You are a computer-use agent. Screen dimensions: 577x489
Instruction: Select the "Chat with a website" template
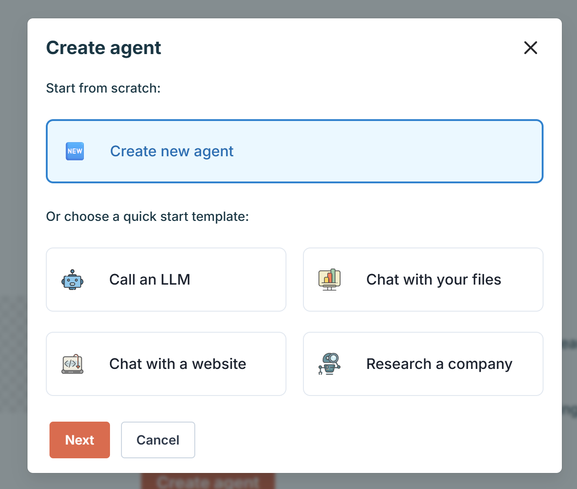pyautogui.click(x=166, y=364)
